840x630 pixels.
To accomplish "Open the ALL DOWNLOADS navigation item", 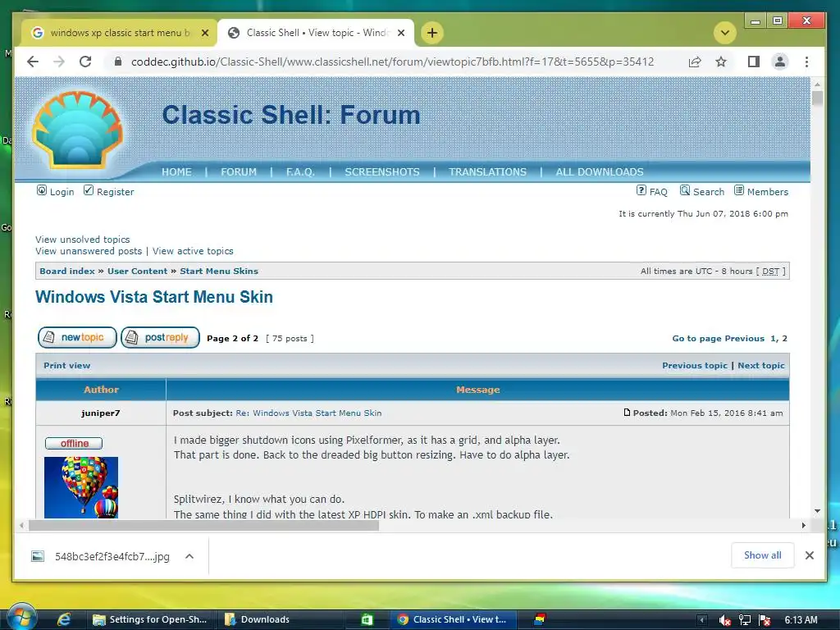I will [600, 172].
